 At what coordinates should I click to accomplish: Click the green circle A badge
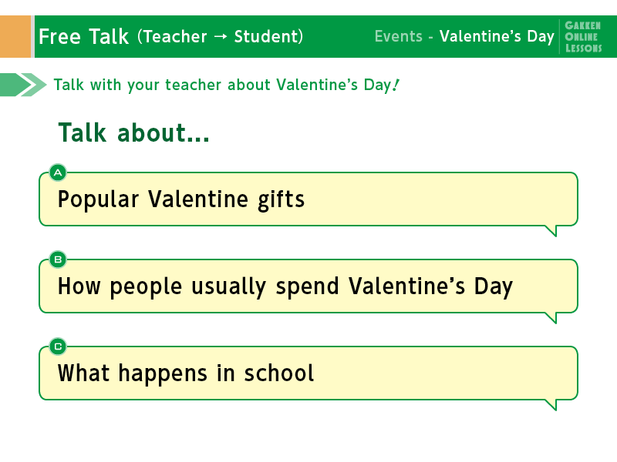click(58, 172)
